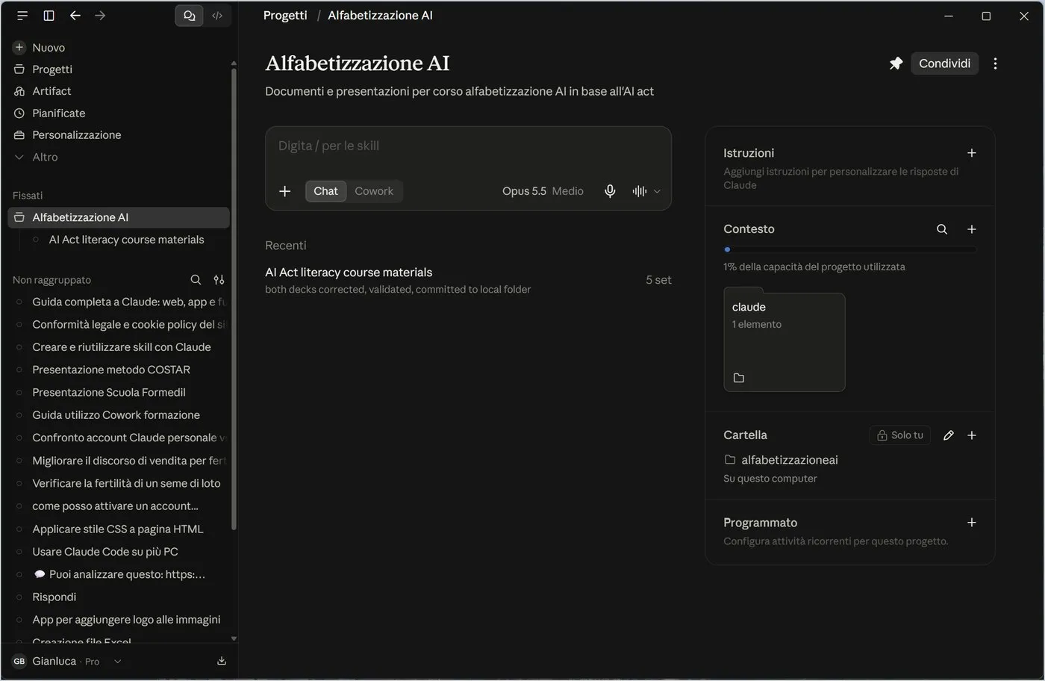The image size is (1045, 681).
Task: Start voice mode waveform icon
Action: pos(639,191)
